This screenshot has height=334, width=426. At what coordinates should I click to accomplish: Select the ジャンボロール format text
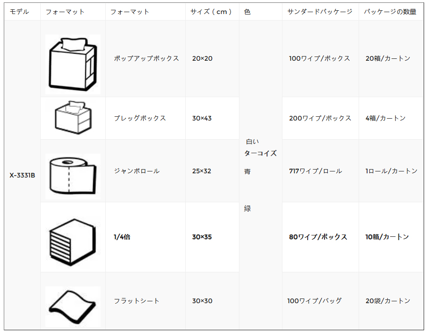[137, 171]
